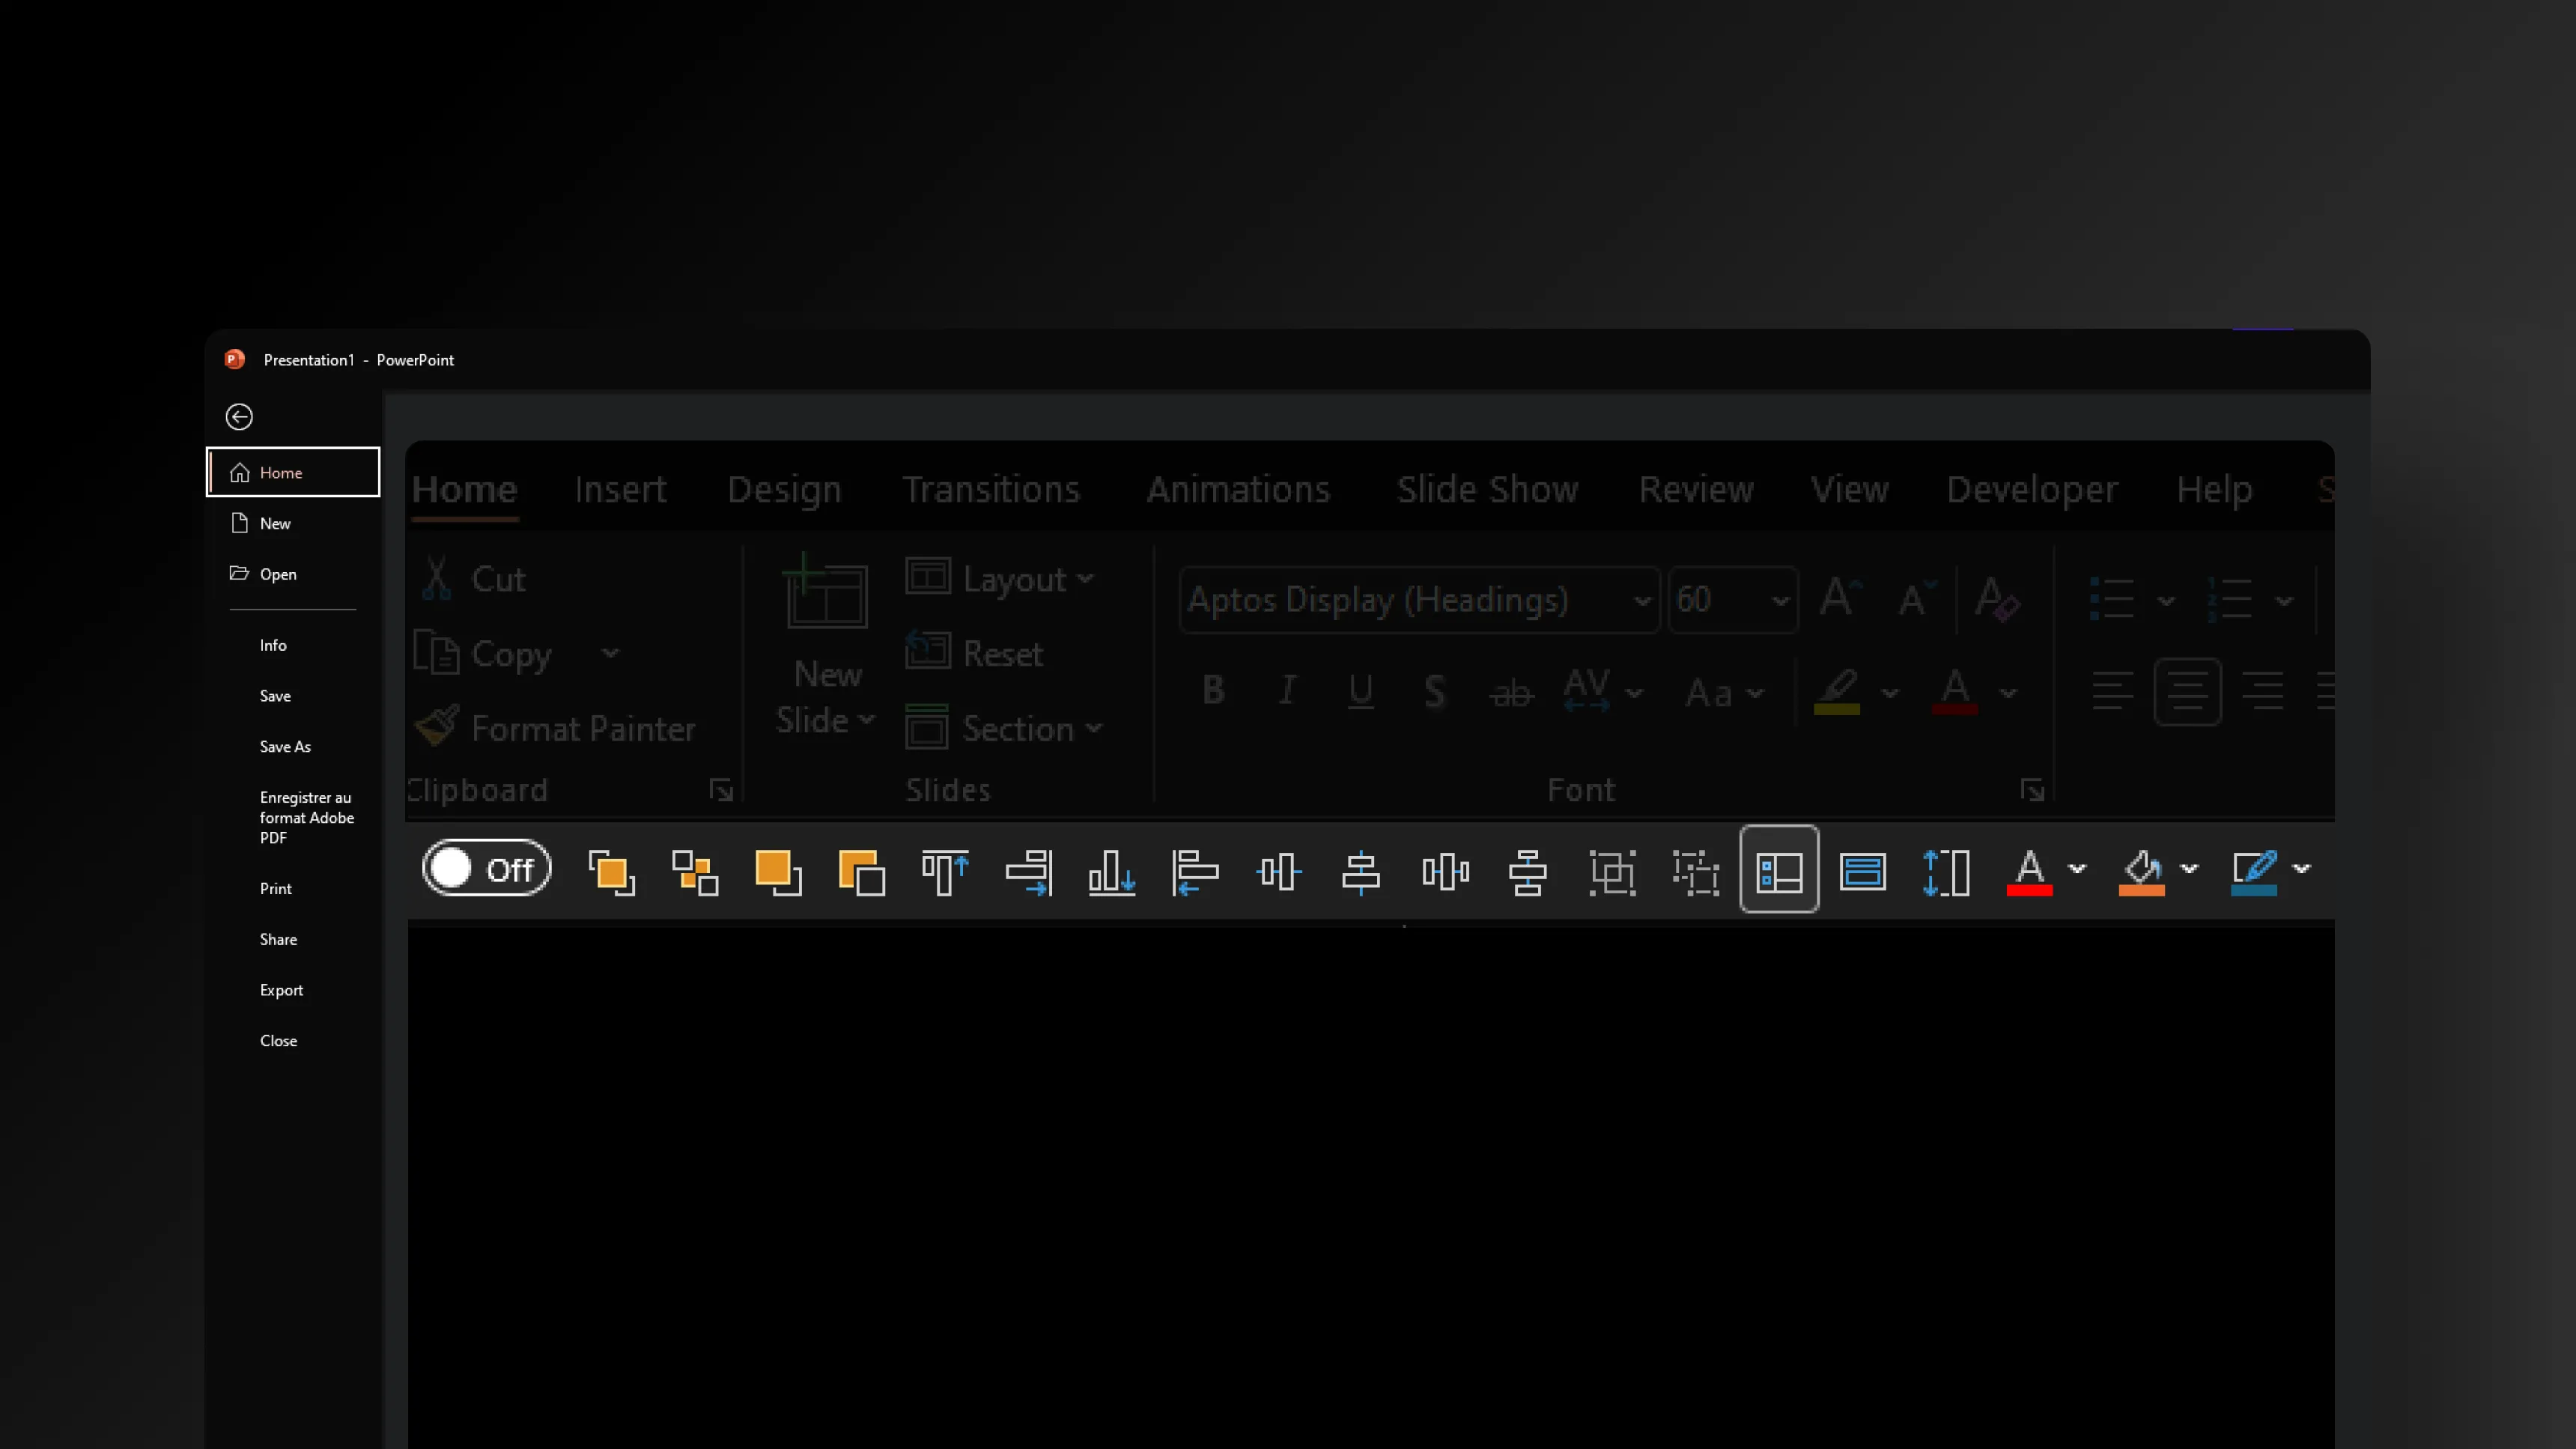This screenshot has width=2576, height=1449.
Task: Expand the Layout dropdown
Action: (1085, 579)
